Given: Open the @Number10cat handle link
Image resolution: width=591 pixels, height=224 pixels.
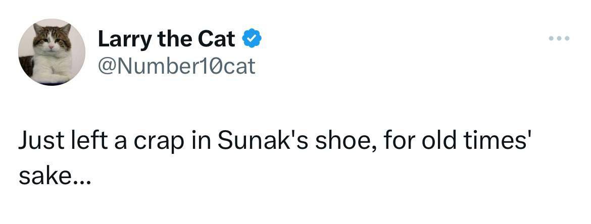Looking at the screenshot, I should [176, 66].
